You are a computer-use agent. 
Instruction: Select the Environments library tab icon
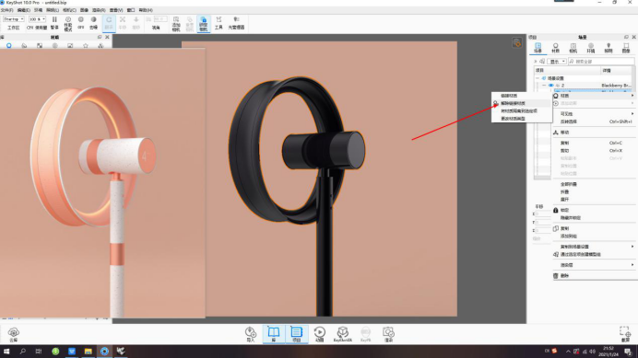(x=55, y=45)
